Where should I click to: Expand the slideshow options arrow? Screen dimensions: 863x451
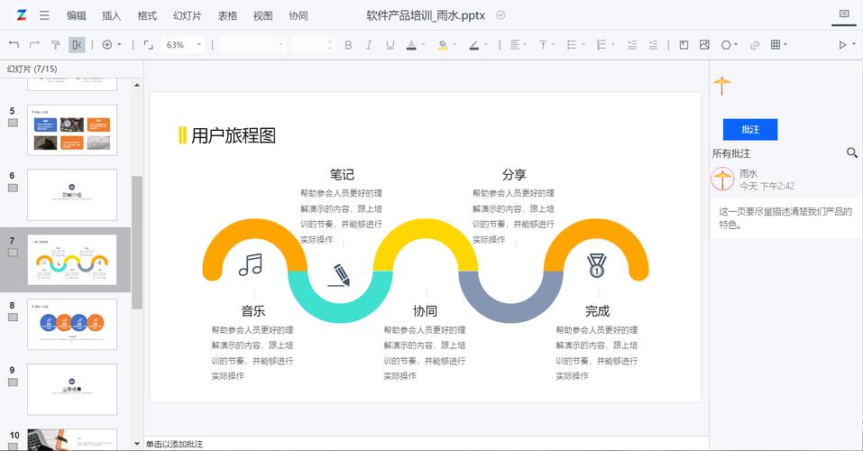(x=854, y=44)
